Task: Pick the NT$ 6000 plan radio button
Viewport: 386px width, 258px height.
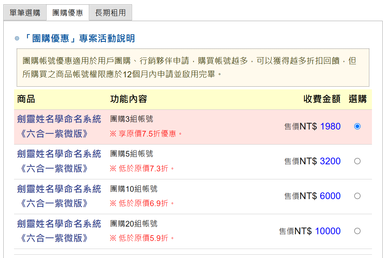Action: [x=357, y=196]
